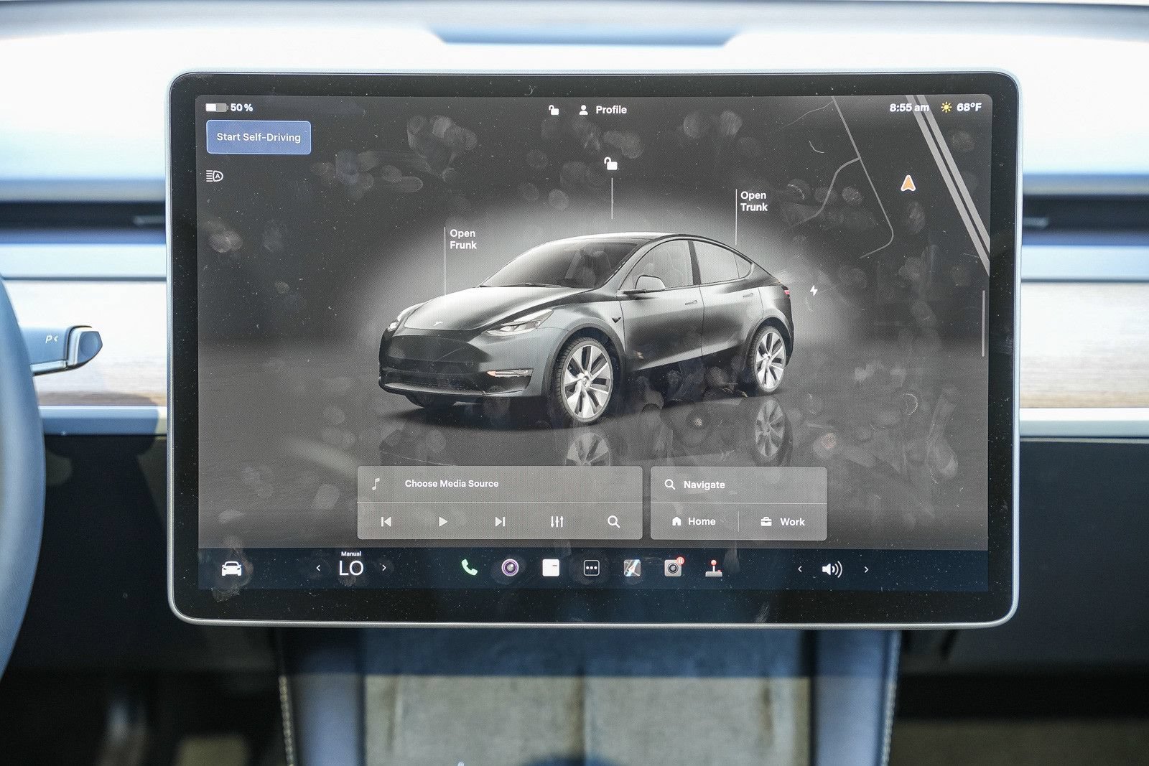The height and width of the screenshot is (766, 1149).
Task: Tap the Navigate search field
Action: click(738, 485)
